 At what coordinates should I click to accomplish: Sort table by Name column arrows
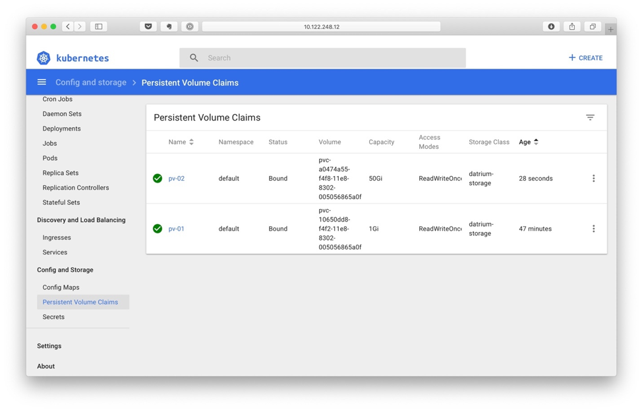pyautogui.click(x=191, y=142)
